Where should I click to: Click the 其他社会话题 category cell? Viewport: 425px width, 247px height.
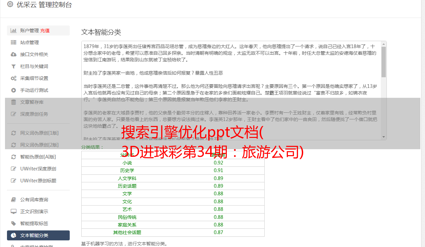pyautogui.click(x=127, y=232)
